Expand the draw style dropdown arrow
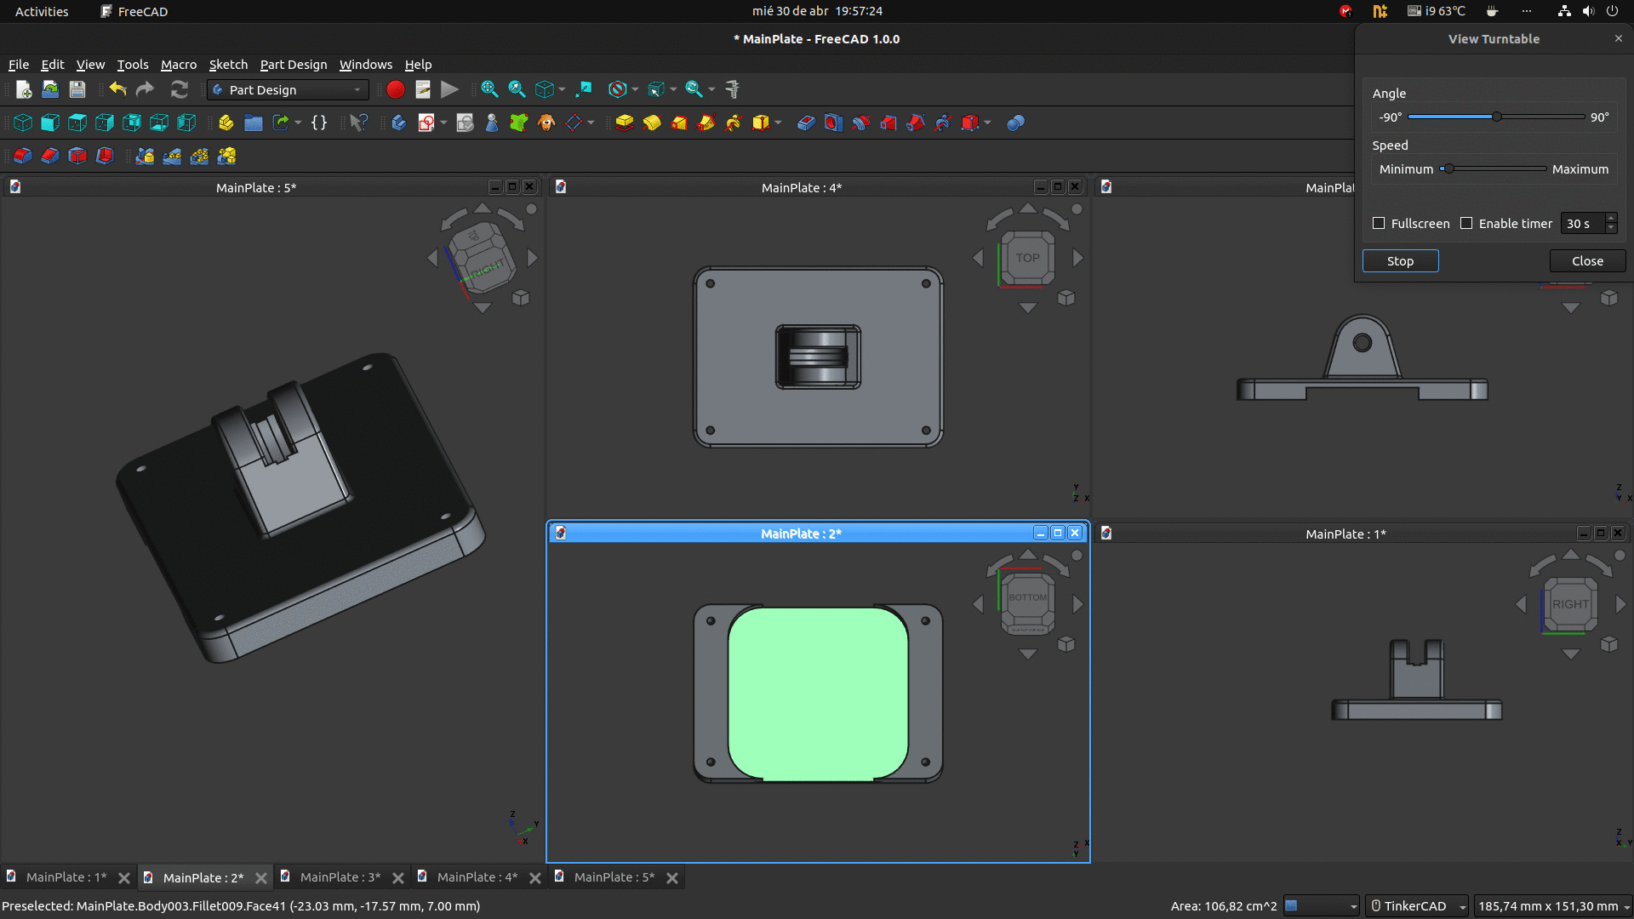 pos(635,89)
